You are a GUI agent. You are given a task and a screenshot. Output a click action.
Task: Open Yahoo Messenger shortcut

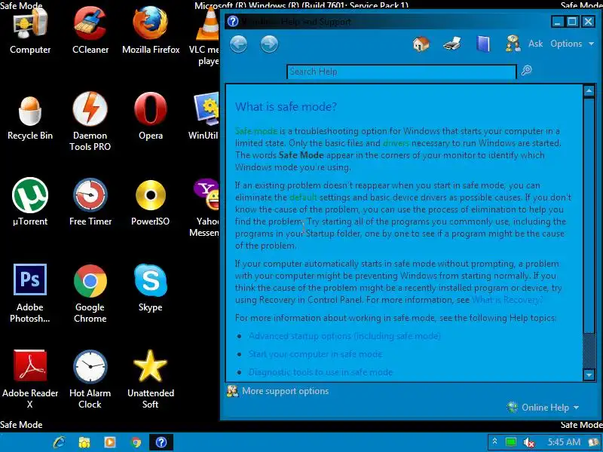click(205, 208)
